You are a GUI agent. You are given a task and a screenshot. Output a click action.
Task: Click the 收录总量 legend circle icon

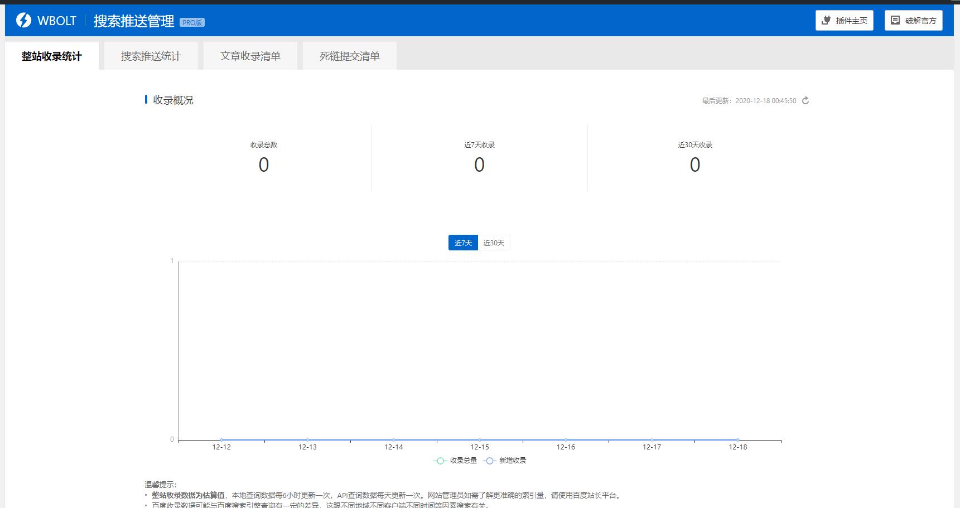[x=438, y=461]
